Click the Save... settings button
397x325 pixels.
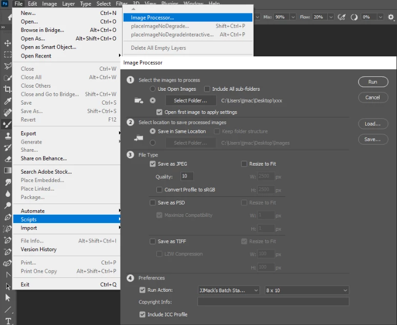point(373,139)
